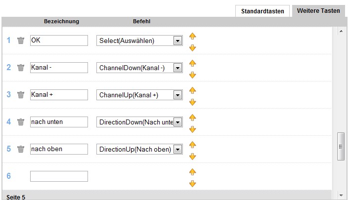The image size is (350, 200).
Task: Move nach unten row up
Action: pyautogui.click(x=193, y=118)
